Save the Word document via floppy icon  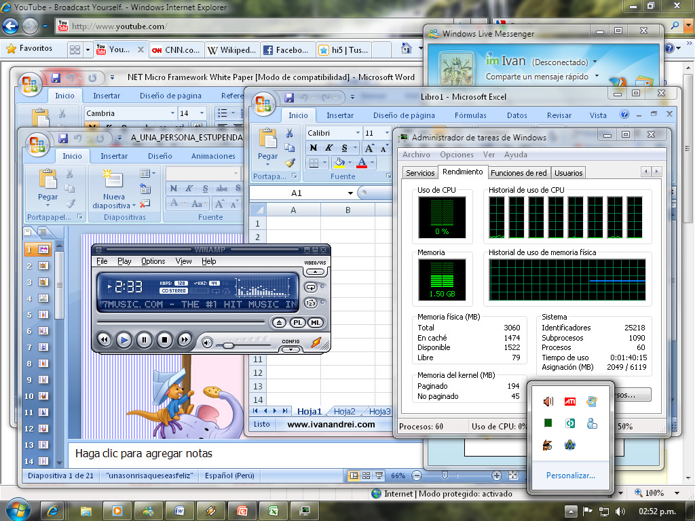point(56,78)
